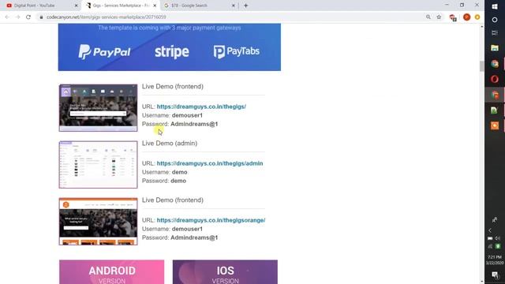Open Task View on the taskbar
505x284 pixels.
click(x=495, y=33)
